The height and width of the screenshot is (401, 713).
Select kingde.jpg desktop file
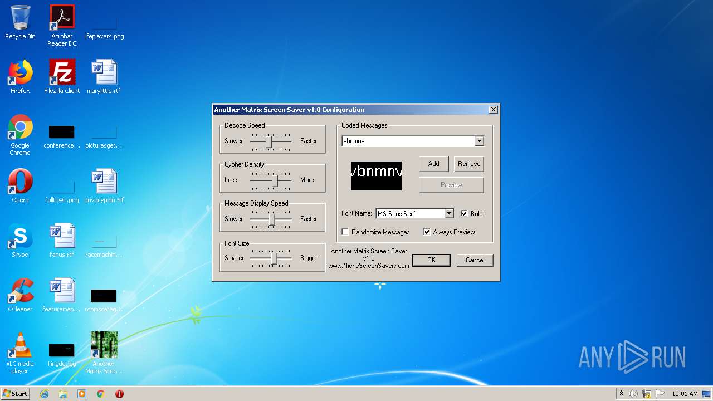coord(62,355)
